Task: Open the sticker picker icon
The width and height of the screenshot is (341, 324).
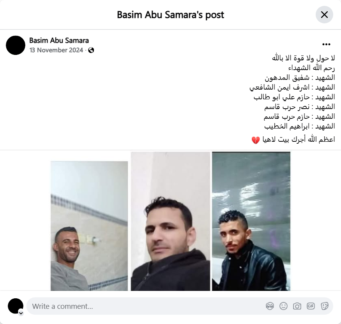Action: 324,306
